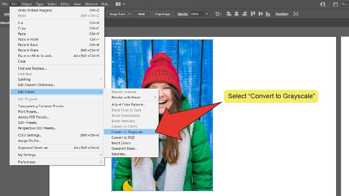This screenshot has height=196, width=349.
Task: Select the Vertical Align Top icon
Action: click(x=253, y=14)
